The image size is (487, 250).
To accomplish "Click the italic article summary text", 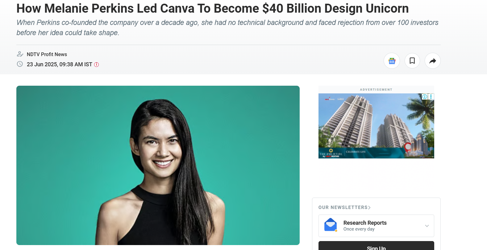I will click(227, 27).
